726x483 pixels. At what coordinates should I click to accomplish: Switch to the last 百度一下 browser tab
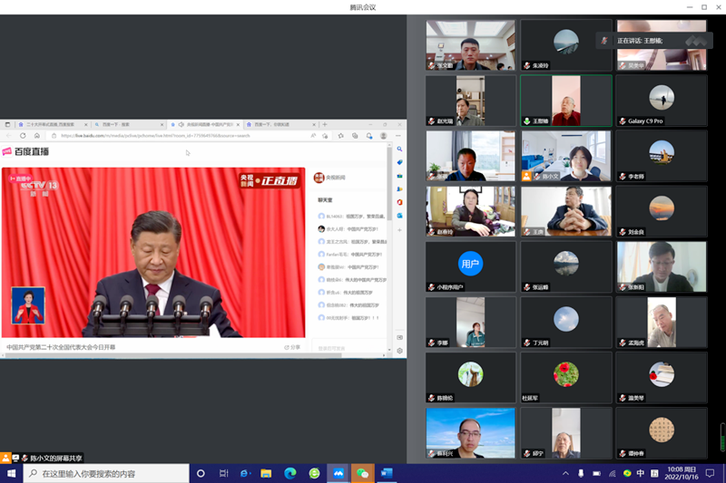coord(280,124)
